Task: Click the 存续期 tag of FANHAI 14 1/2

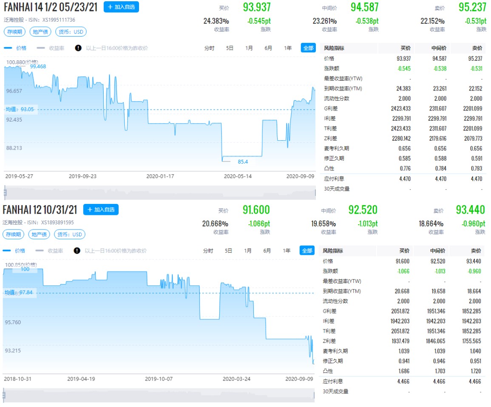Action: click(15, 31)
